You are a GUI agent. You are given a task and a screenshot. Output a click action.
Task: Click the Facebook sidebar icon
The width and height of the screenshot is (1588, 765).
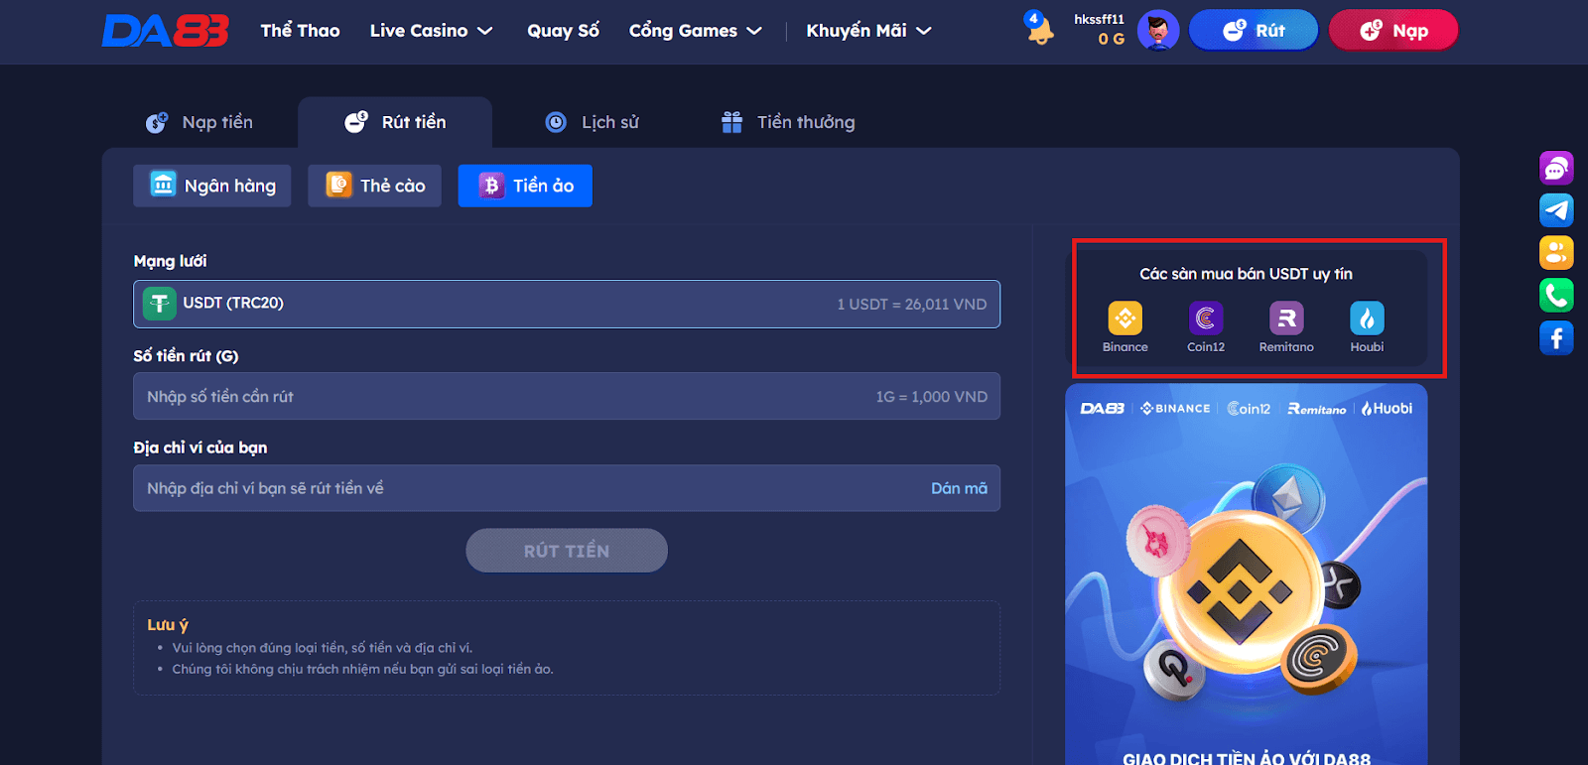pyautogui.click(x=1556, y=338)
